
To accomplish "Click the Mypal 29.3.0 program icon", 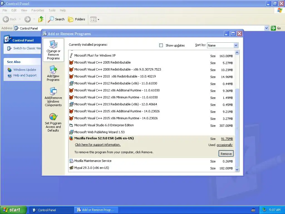I will click(71, 168).
